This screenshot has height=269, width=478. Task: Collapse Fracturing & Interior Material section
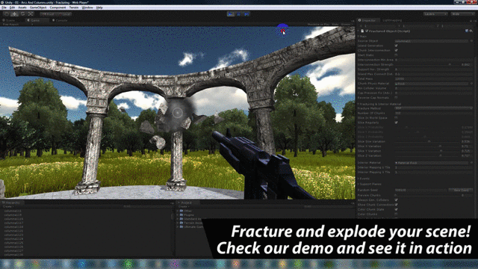click(x=358, y=104)
